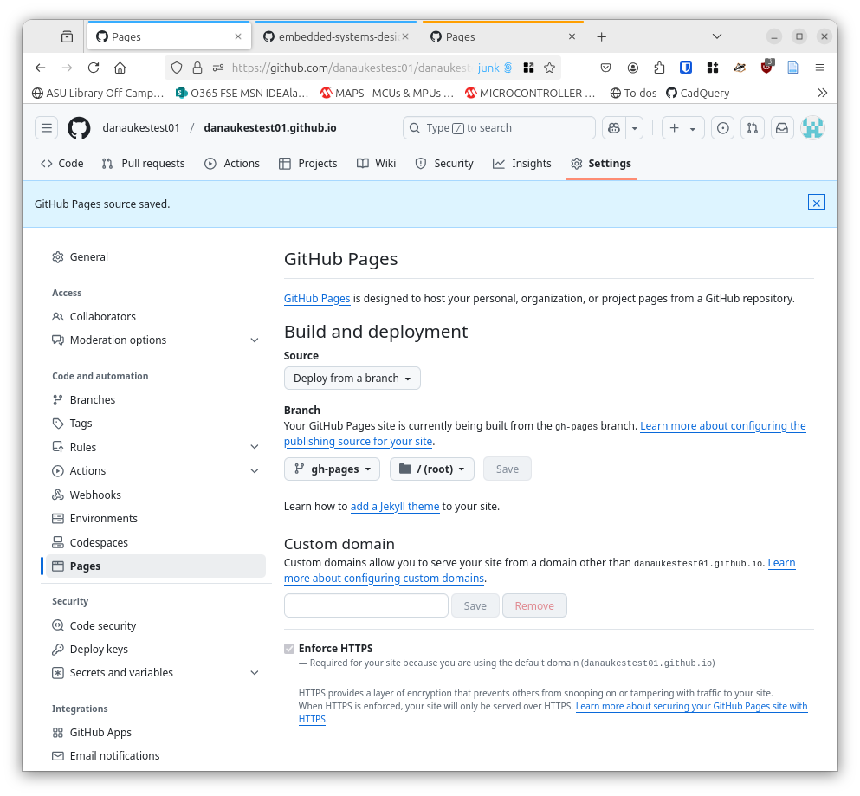
Task: Open the Pocket save icon in the toolbar
Action: coord(606,68)
